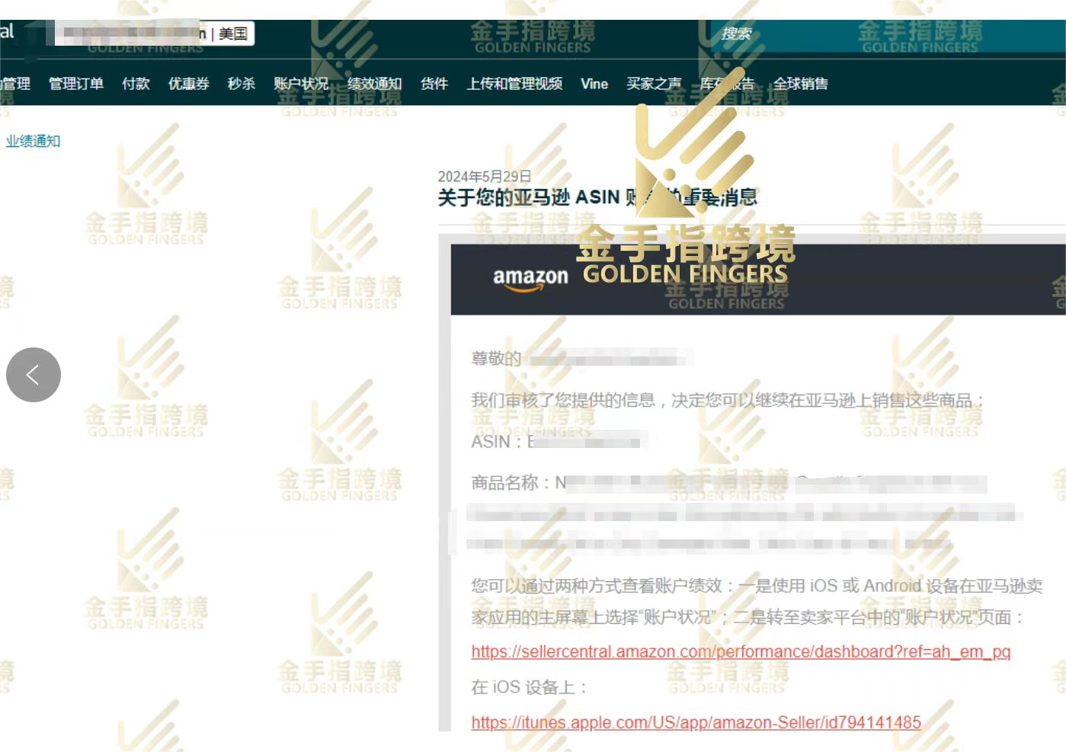Open the itunes.apple.com amazon-Seller app link

click(x=696, y=722)
